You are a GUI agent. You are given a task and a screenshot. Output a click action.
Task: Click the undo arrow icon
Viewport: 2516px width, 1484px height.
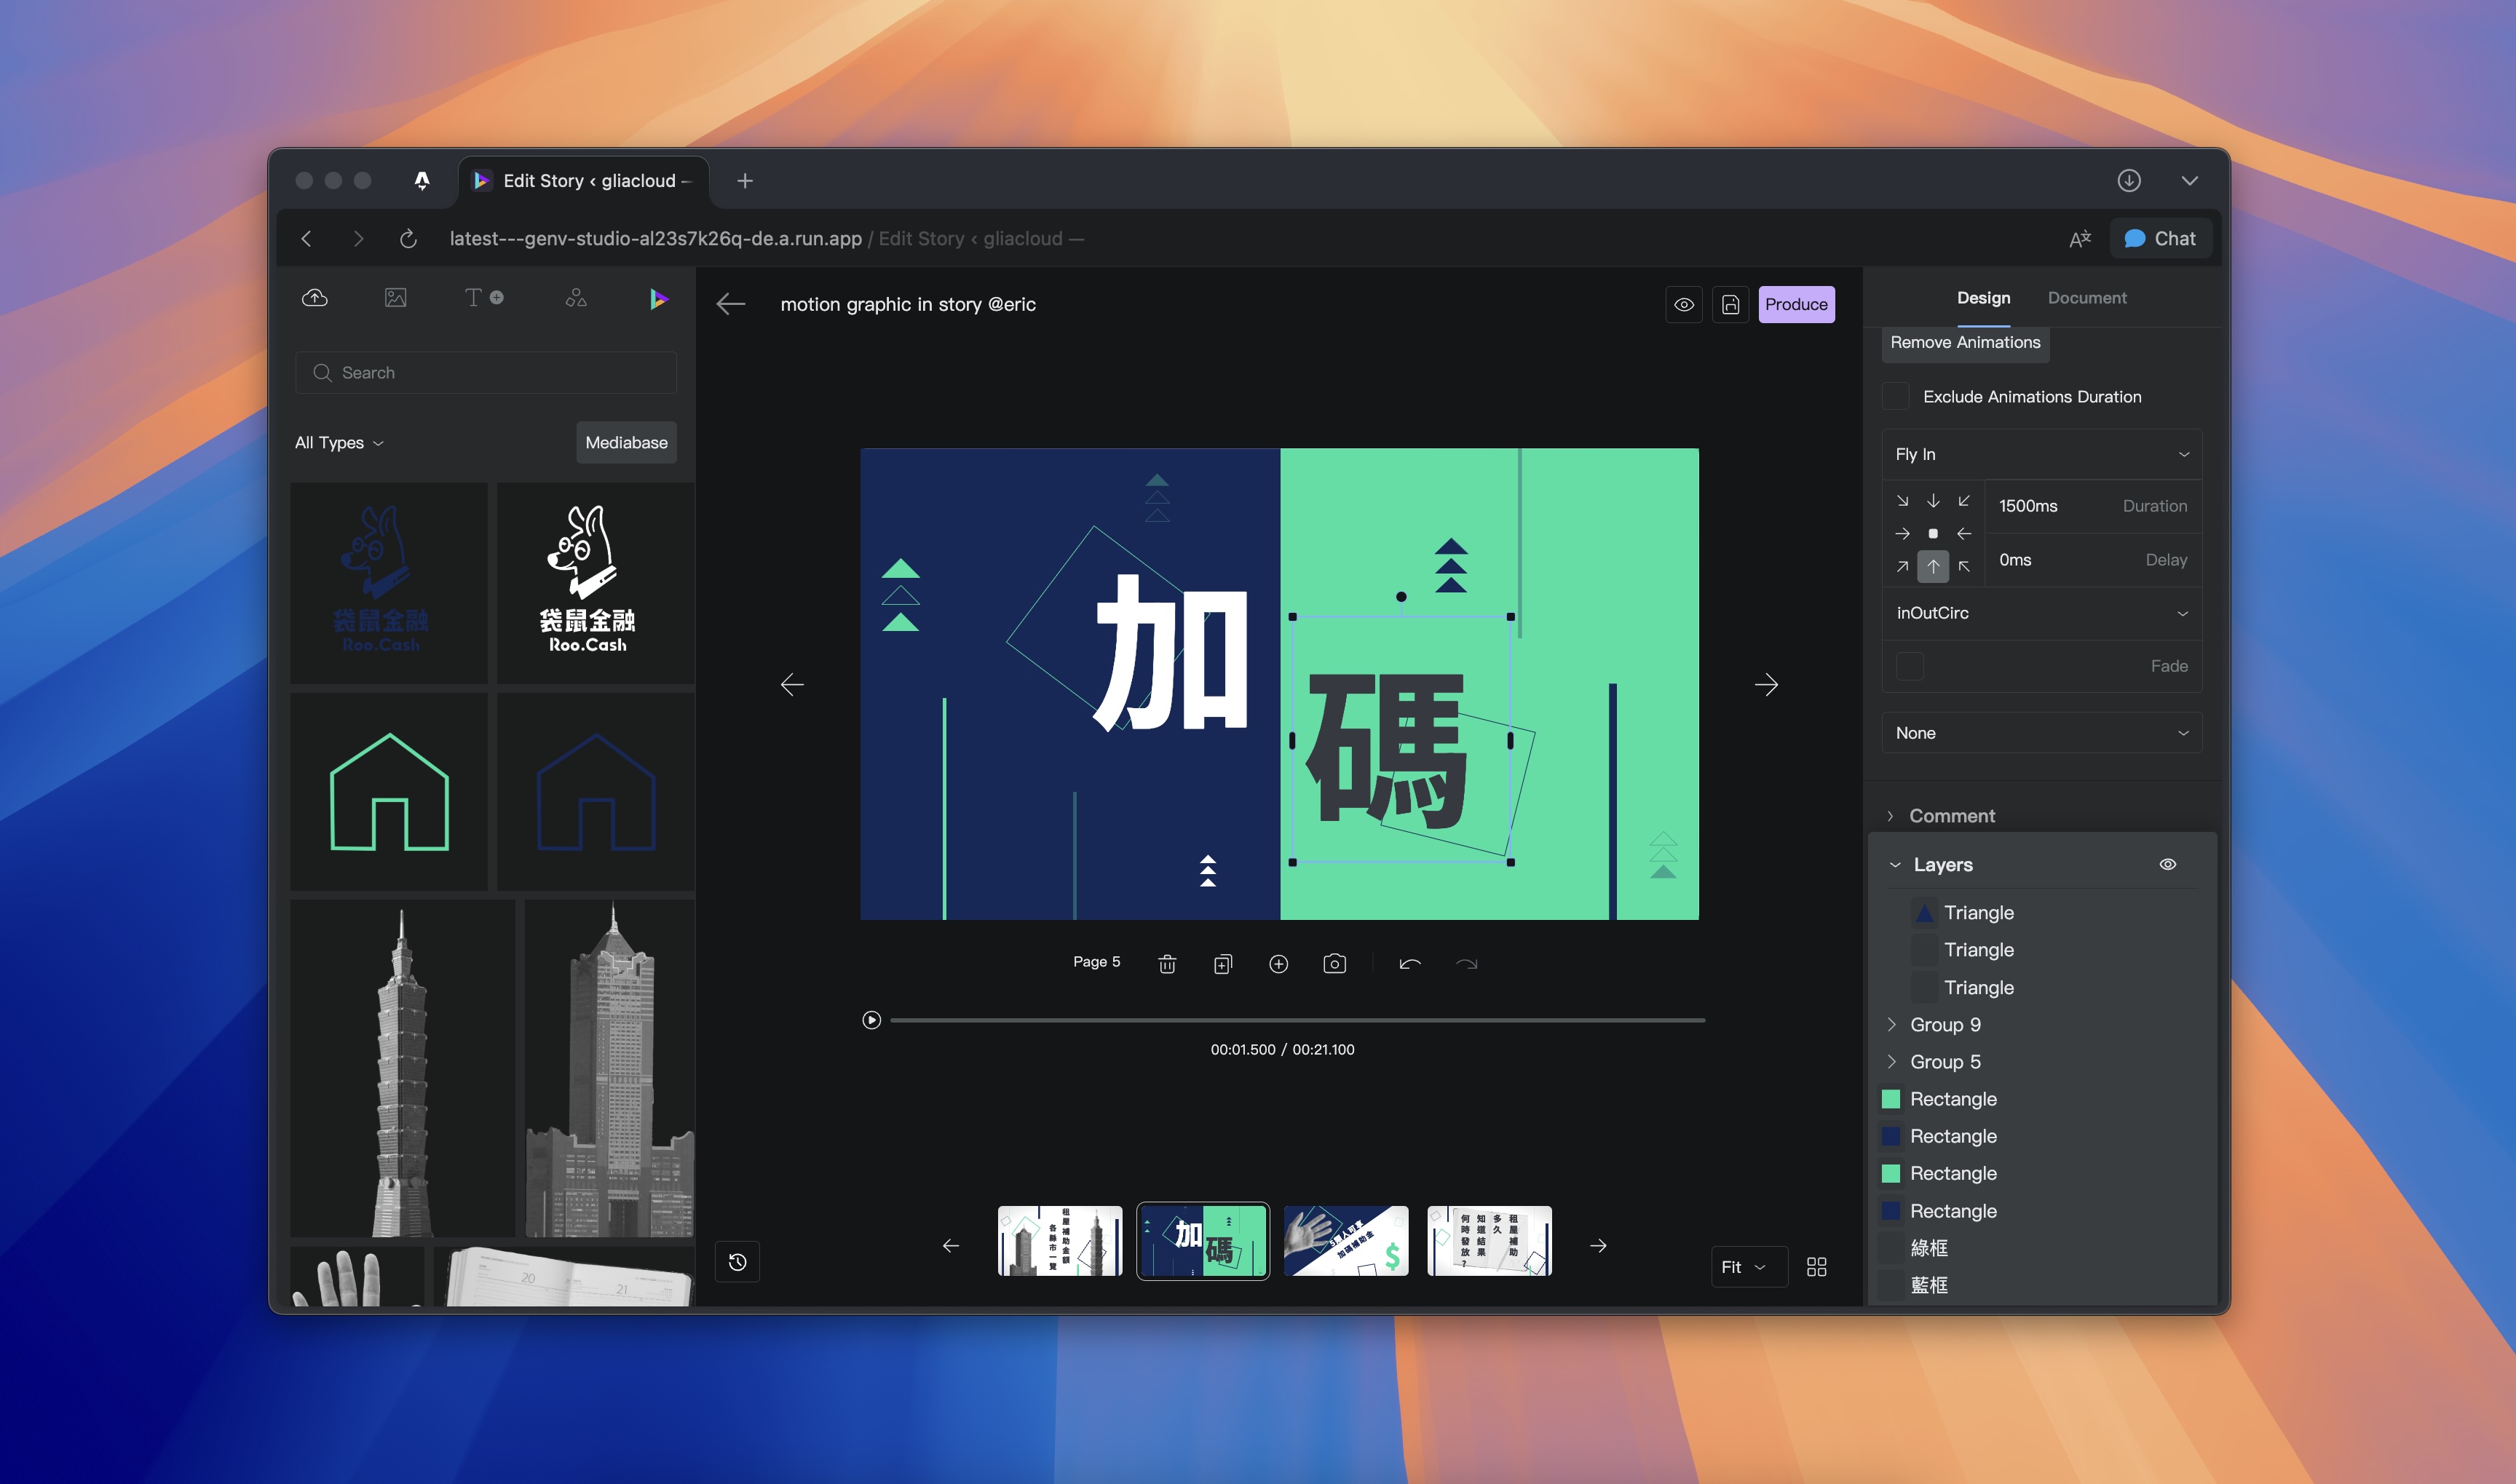[x=1410, y=964]
